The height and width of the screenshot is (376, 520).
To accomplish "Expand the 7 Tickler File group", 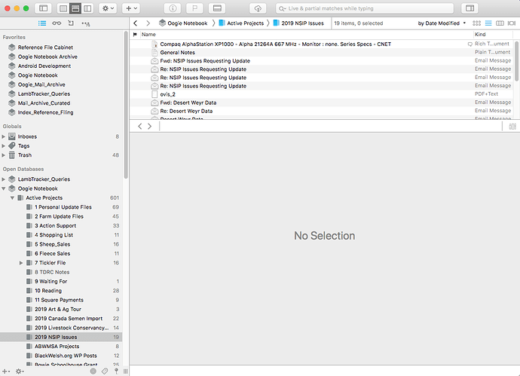I will coord(21,263).
